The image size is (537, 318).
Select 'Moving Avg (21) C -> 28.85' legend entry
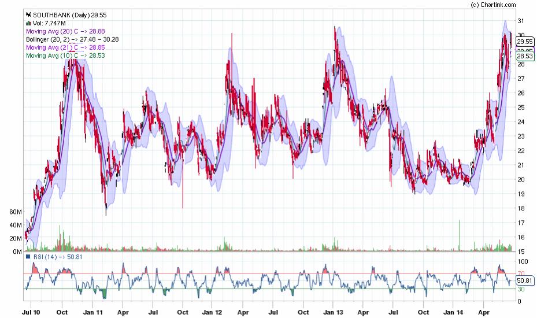click(65, 47)
